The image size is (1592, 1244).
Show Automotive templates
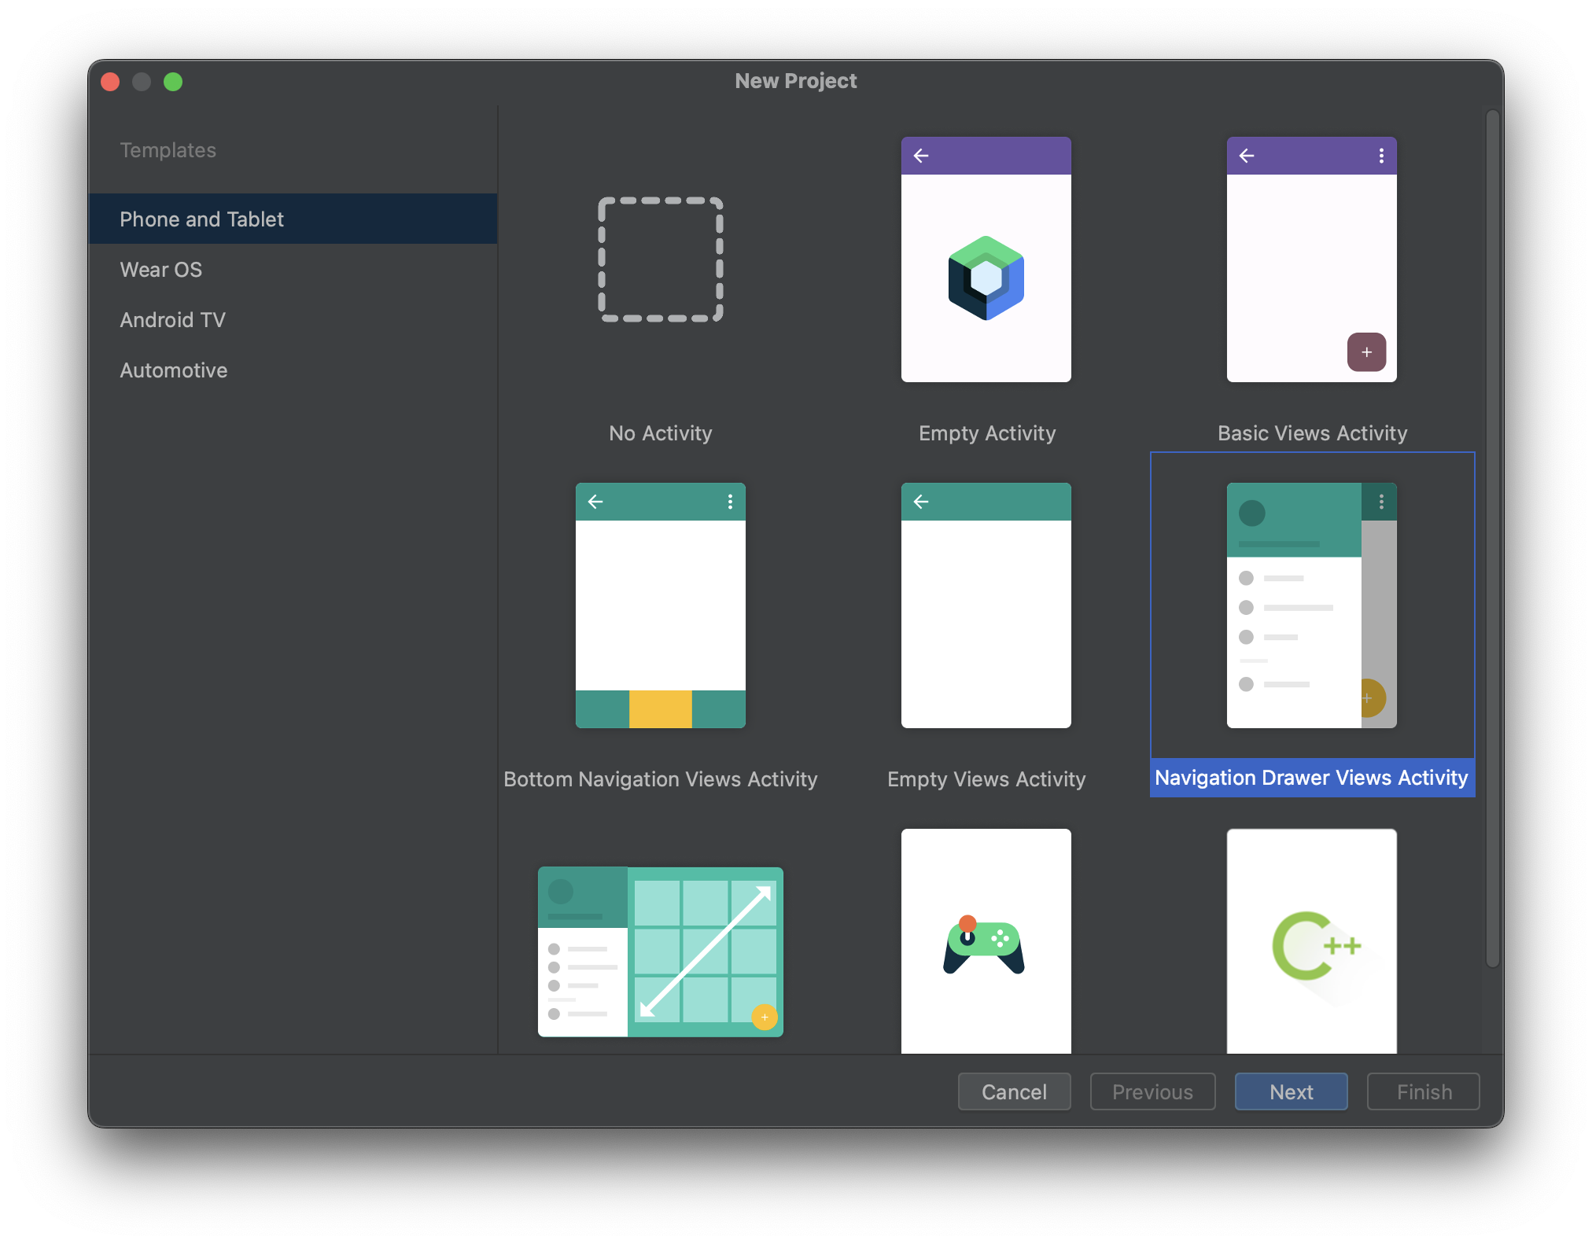(173, 370)
